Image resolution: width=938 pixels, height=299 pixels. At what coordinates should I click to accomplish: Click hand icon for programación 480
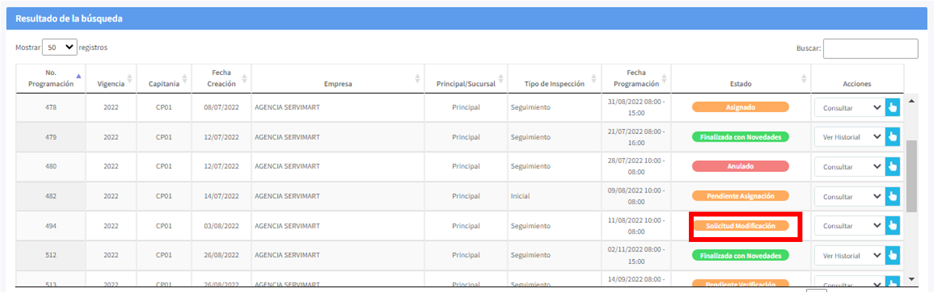point(893,166)
